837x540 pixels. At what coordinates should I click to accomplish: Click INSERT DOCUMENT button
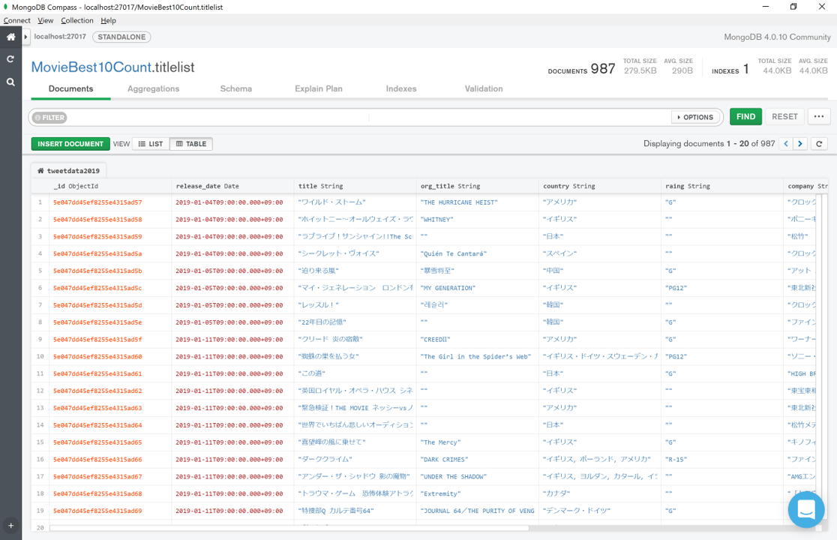point(70,144)
